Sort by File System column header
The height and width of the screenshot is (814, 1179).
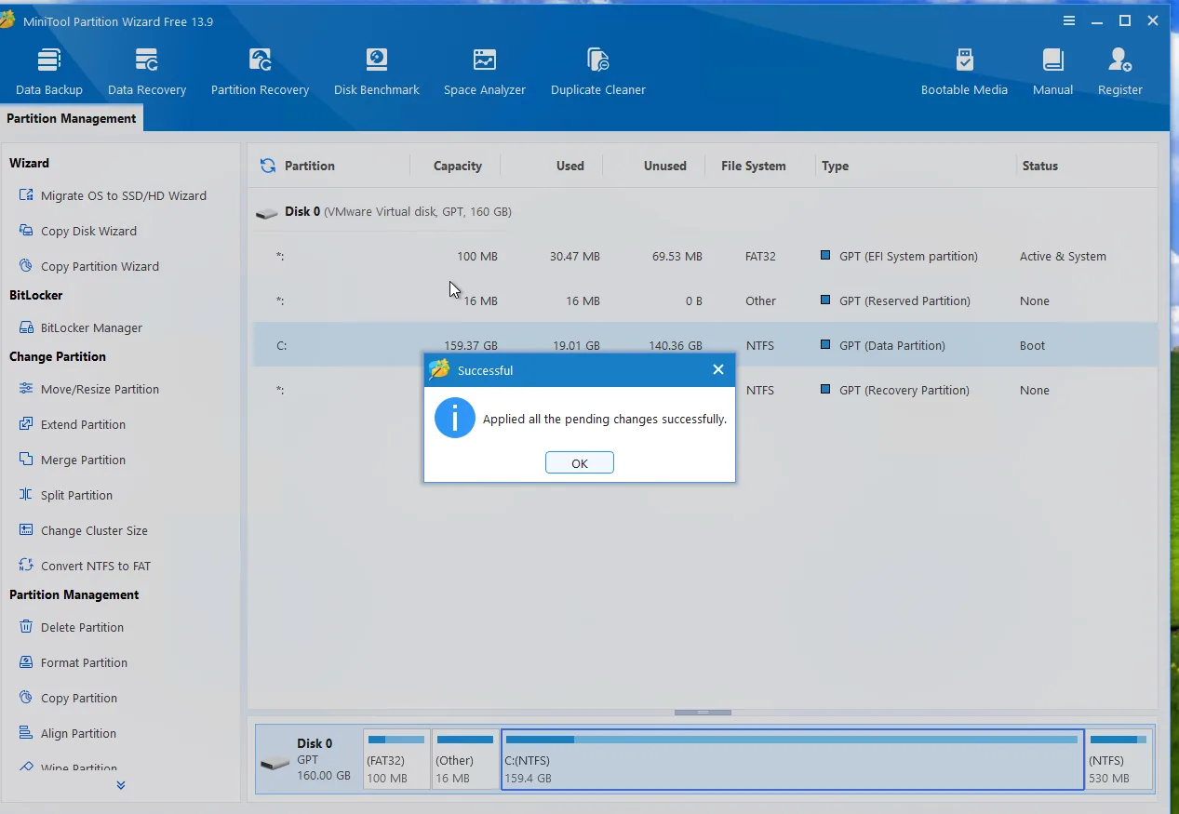[x=753, y=166]
